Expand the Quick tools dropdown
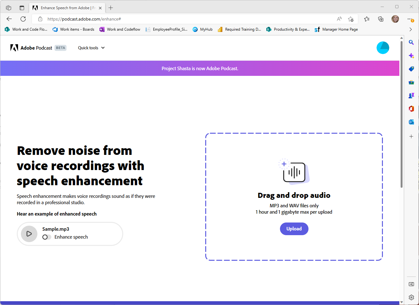Image resolution: width=419 pixels, height=305 pixels. point(91,48)
